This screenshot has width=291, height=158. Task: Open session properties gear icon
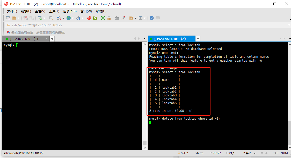(40, 18)
